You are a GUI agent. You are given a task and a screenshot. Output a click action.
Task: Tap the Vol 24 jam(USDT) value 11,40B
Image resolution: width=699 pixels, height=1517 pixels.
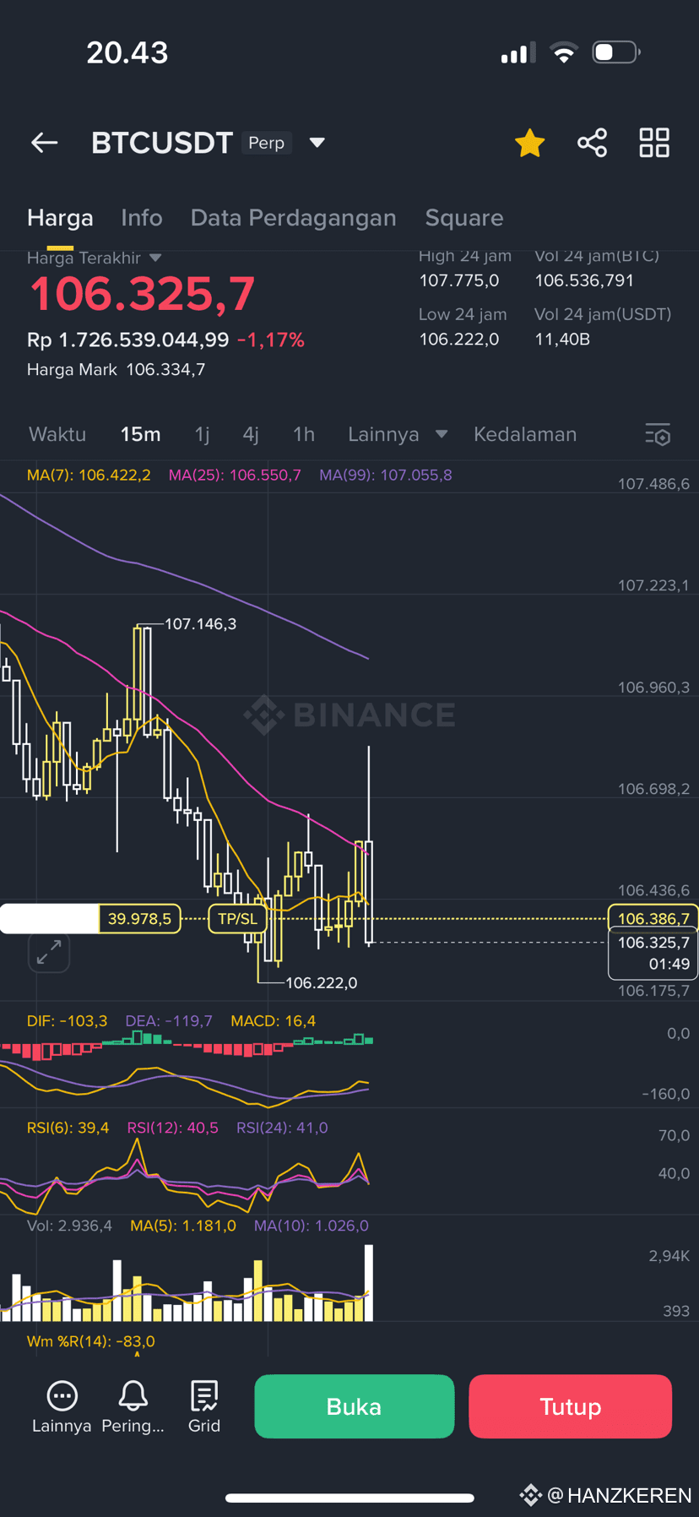point(562,340)
